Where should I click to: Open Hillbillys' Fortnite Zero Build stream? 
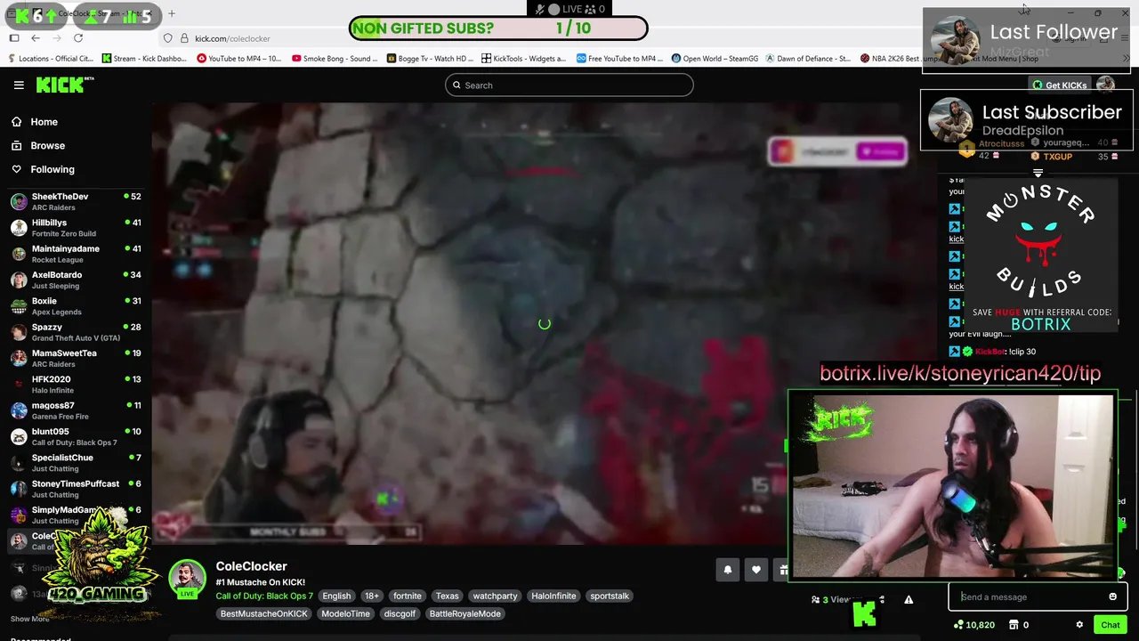point(76,228)
